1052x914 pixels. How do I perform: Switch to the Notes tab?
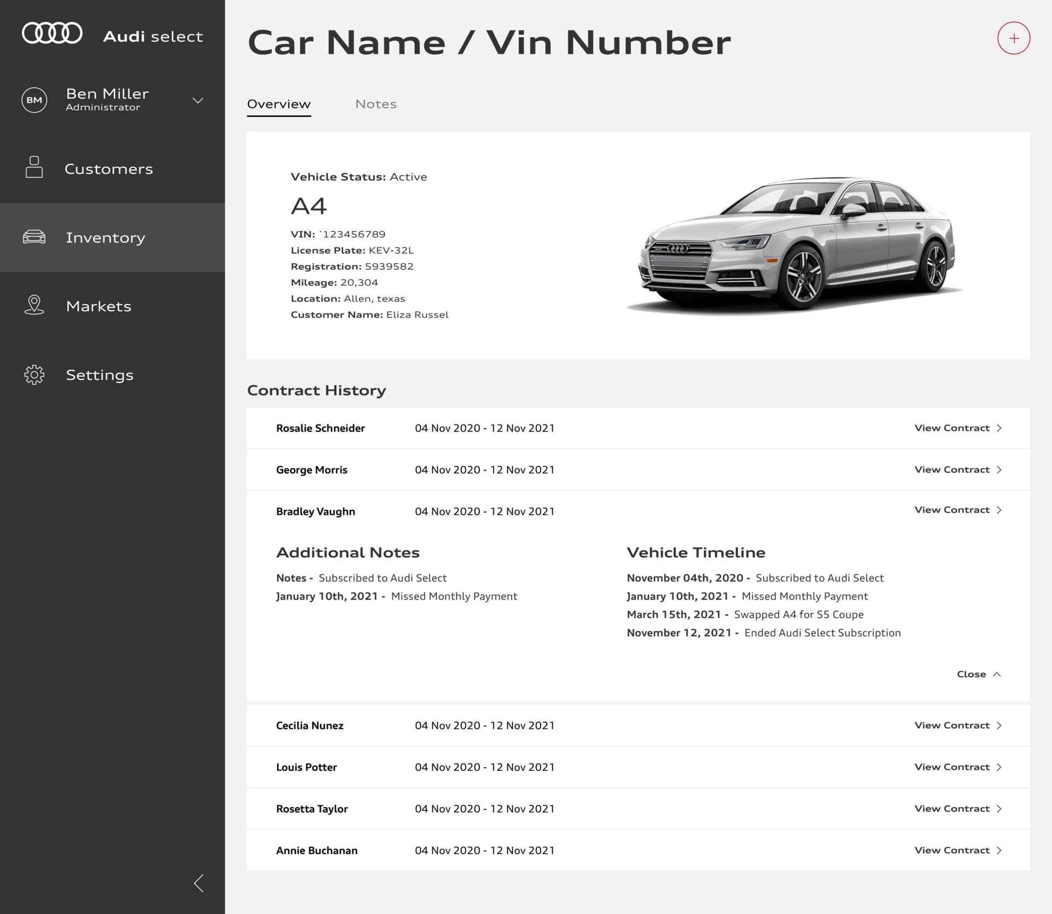pos(376,104)
